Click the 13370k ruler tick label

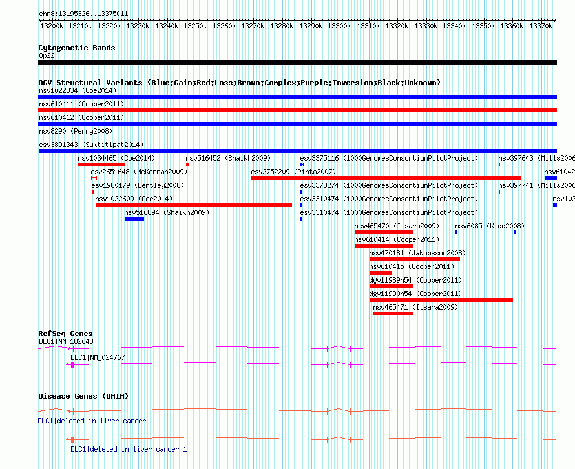tap(541, 26)
